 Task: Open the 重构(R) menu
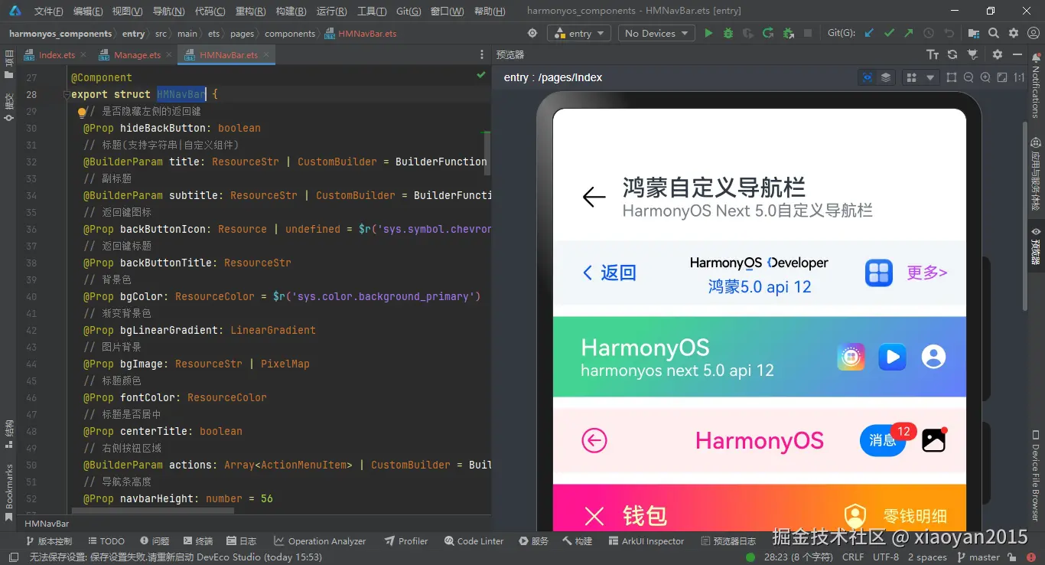click(x=250, y=11)
